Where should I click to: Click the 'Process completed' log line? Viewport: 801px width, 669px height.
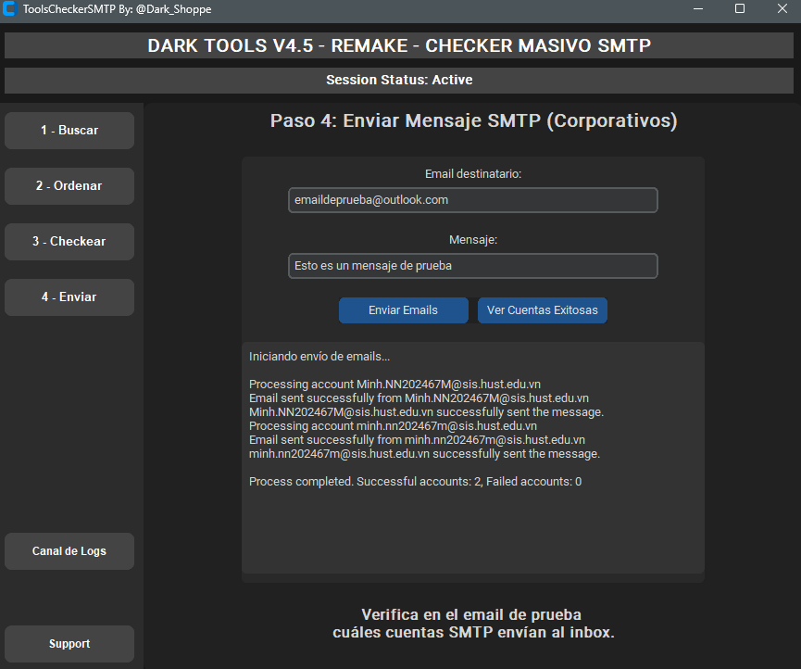pos(414,481)
